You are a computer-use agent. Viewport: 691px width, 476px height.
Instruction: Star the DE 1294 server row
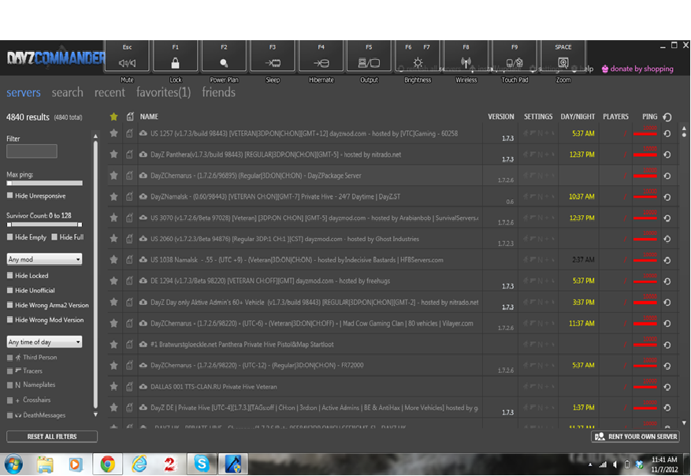[114, 281]
